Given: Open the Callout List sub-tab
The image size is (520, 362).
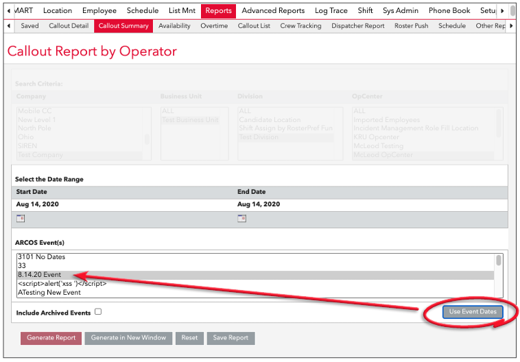Looking at the screenshot, I should 254,26.
